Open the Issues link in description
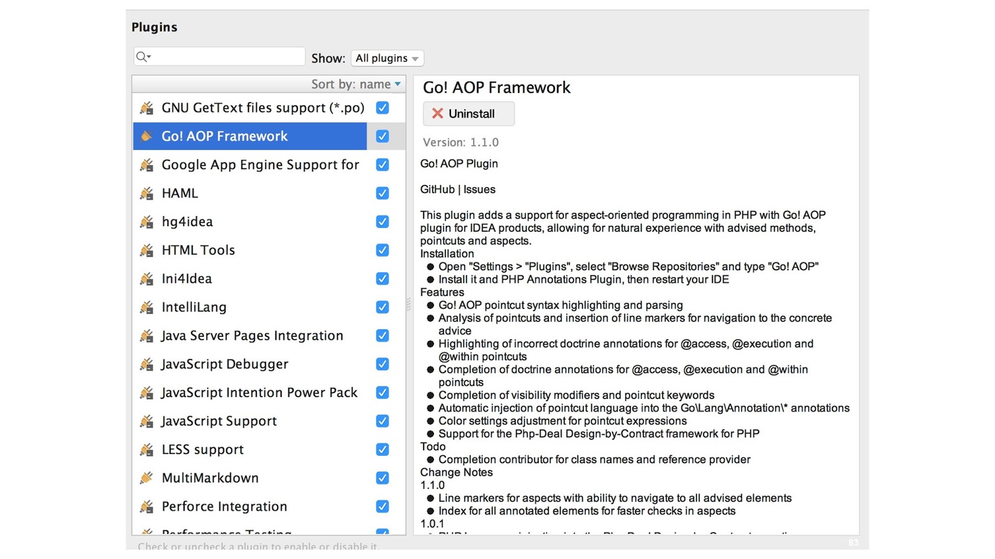 coord(479,189)
